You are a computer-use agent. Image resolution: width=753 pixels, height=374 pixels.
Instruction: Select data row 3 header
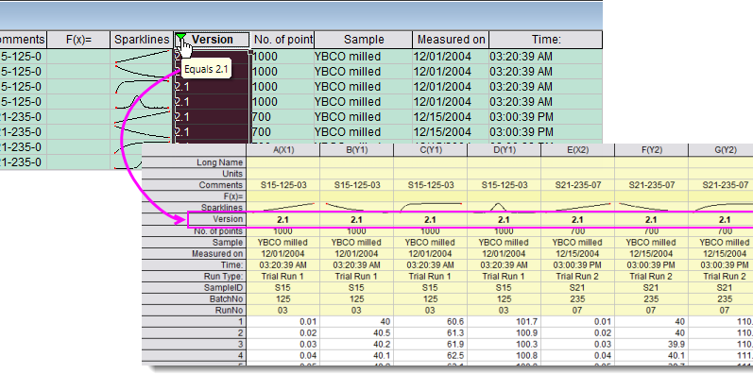[x=194, y=345]
